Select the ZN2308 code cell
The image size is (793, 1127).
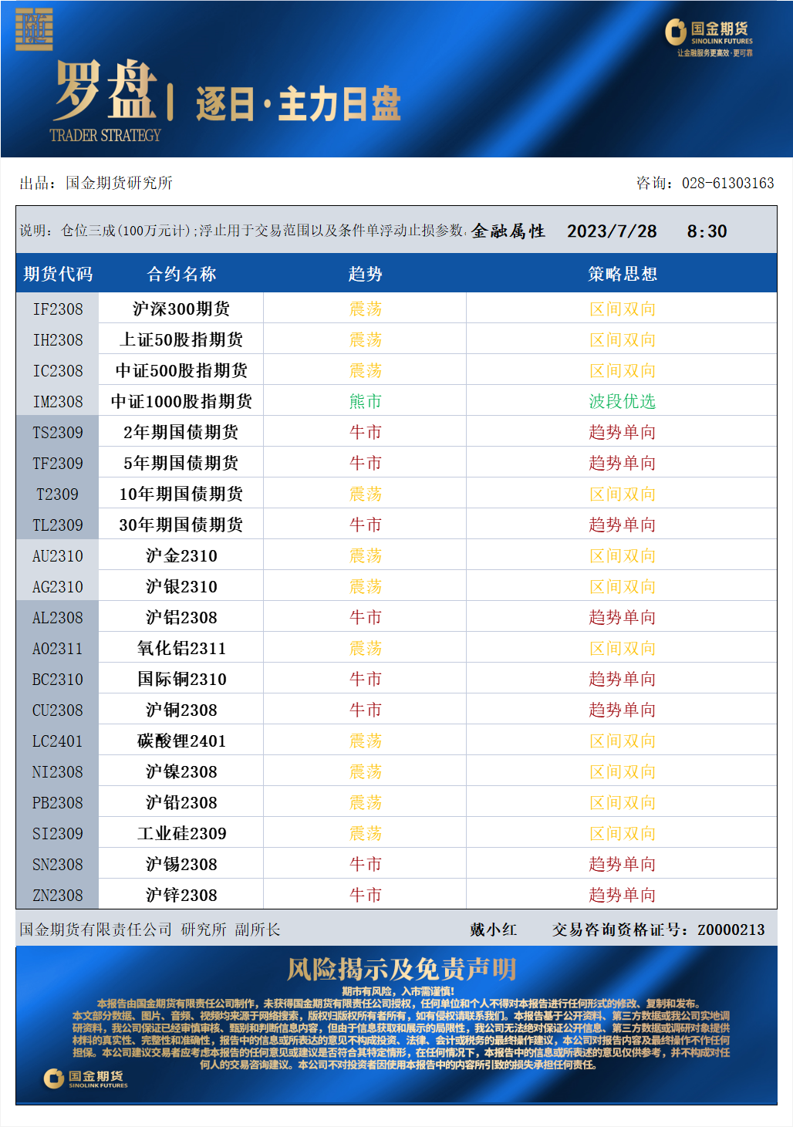click(58, 895)
